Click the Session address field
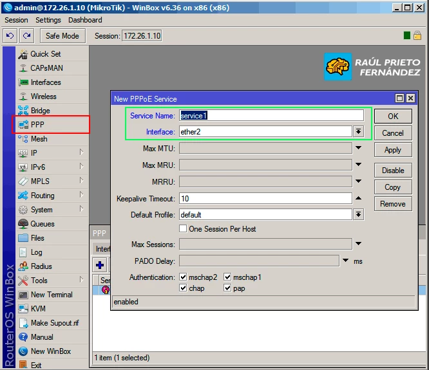This screenshot has height=370, width=429. (142, 36)
